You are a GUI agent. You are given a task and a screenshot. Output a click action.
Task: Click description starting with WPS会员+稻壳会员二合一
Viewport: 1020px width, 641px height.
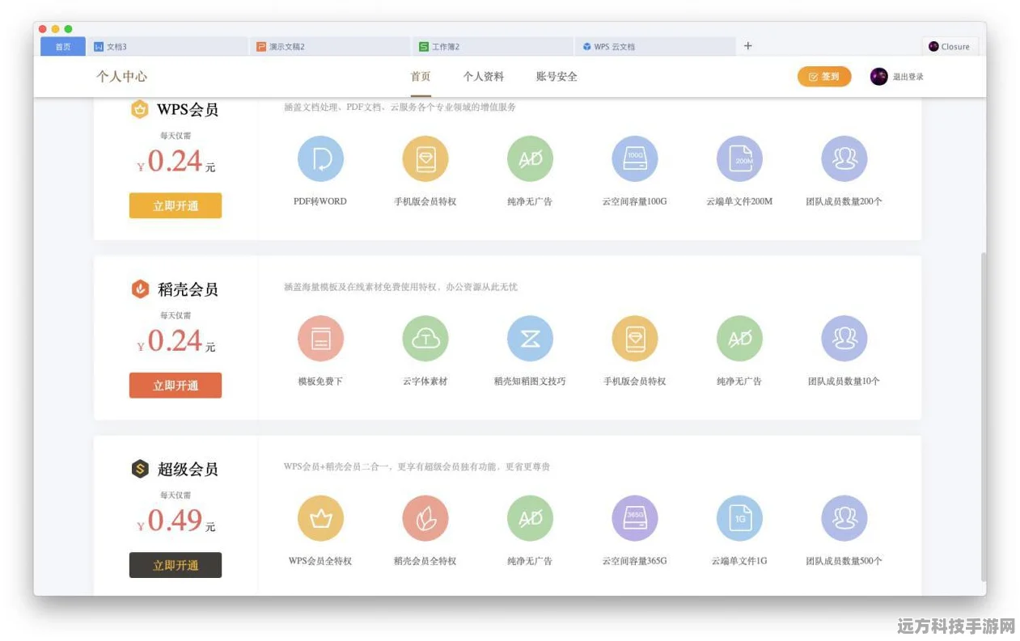click(417, 466)
